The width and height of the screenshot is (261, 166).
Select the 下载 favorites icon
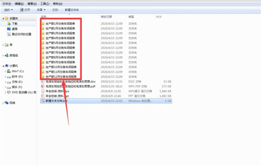click(x=9, y=24)
